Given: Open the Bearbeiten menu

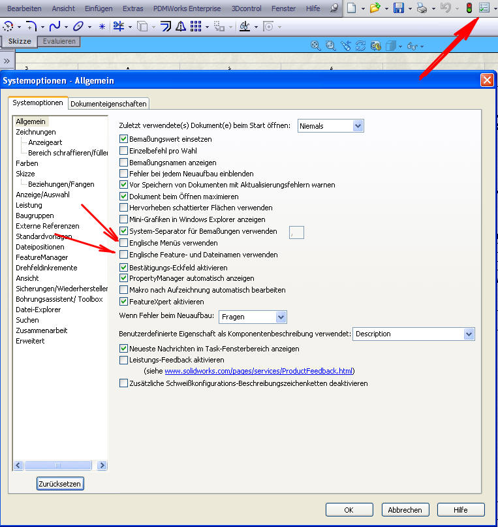Looking at the screenshot, I should click(x=24, y=8).
